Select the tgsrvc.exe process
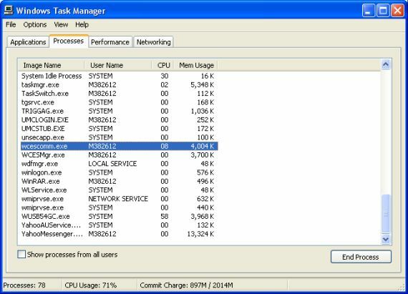This screenshot has width=408, height=294. (x=119, y=102)
